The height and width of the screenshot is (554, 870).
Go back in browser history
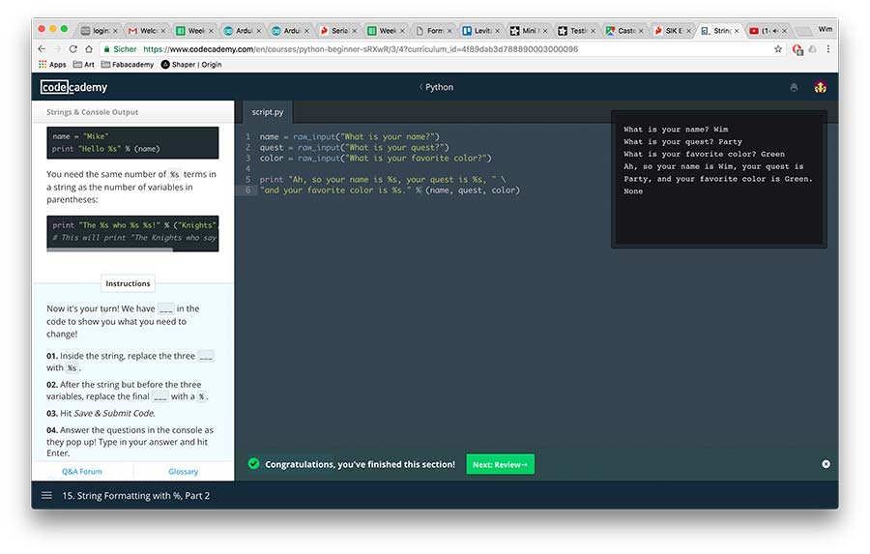point(43,49)
